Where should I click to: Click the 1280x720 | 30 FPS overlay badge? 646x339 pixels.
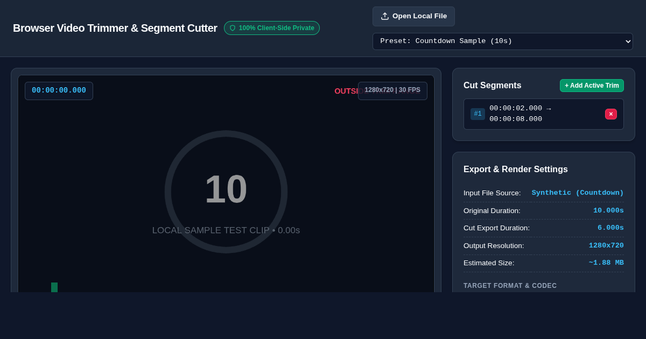point(392,90)
